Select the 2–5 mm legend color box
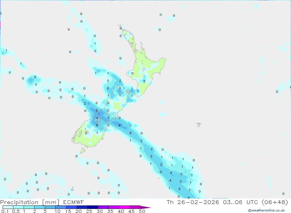291x213 pixels. 40,207
